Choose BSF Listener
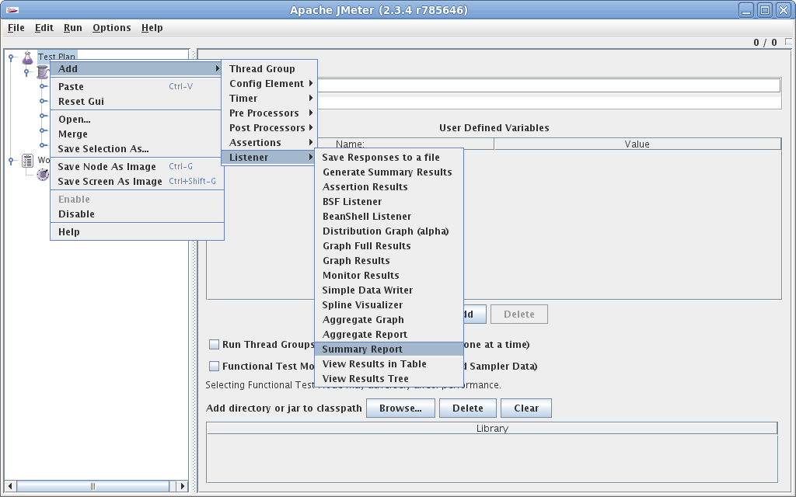Image resolution: width=796 pixels, height=497 pixels. (x=389, y=201)
